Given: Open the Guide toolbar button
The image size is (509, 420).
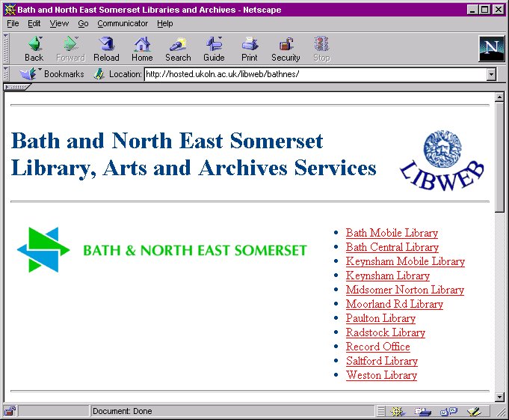Looking at the screenshot, I should point(214,49).
